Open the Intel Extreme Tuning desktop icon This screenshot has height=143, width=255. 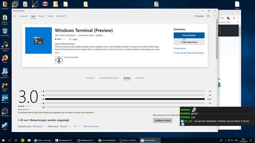(5, 73)
